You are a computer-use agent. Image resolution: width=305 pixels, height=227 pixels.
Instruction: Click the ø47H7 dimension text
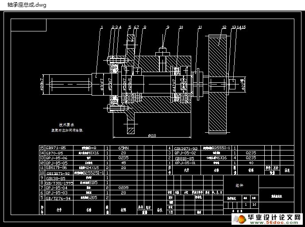tap(174, 85)
